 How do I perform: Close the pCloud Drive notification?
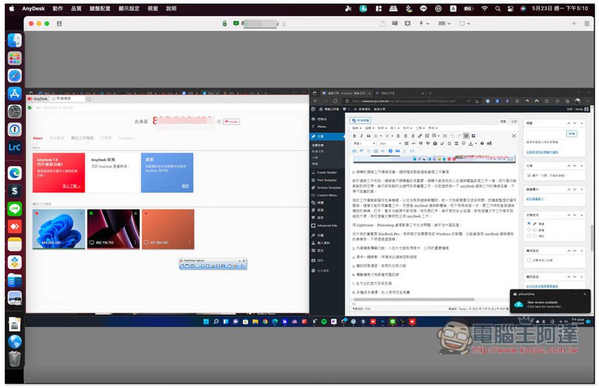[585, 294]
